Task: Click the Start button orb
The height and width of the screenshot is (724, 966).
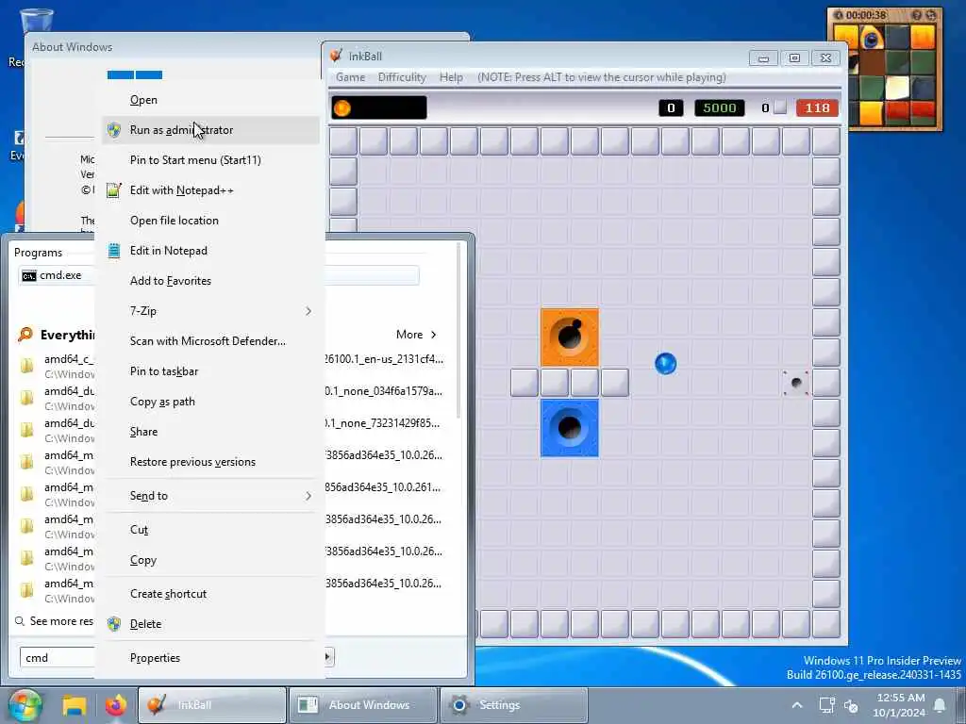Action: [25, 705]
